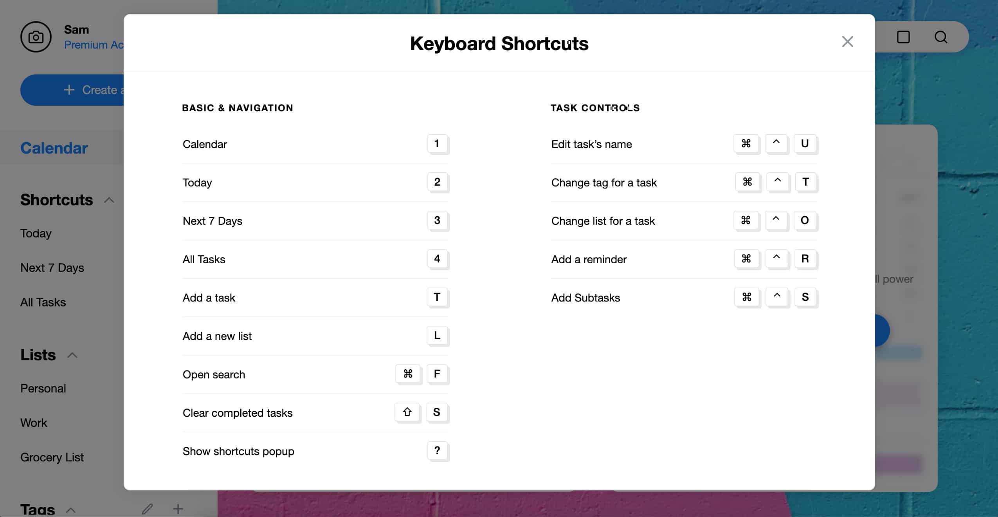Add a new tag with plus icon
Viewport: 998px width, 517px height.
pyautogui.click(x=178, y=509)
